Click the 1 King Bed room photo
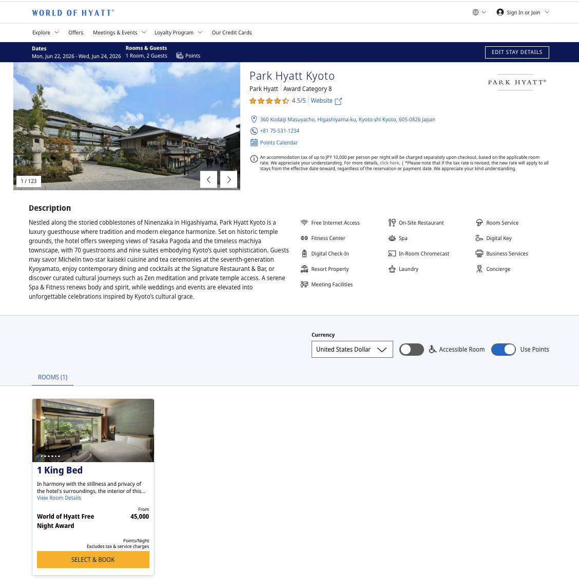Image resolution: width=579 pixels, height=585 pixels. pos(93,431)
